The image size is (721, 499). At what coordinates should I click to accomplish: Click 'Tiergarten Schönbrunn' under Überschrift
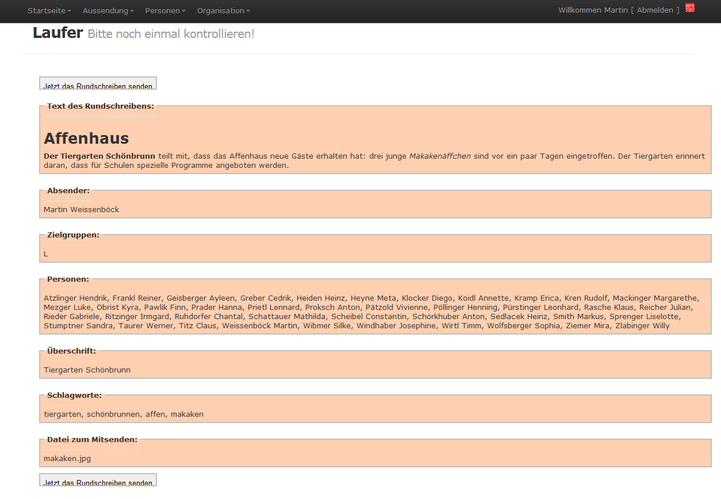87,370
